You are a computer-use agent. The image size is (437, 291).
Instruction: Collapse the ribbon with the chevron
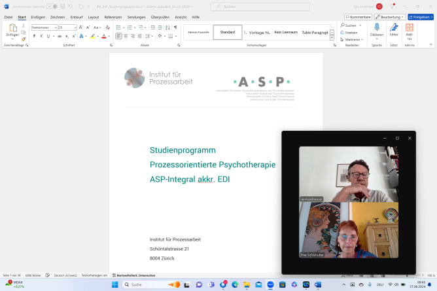(x=431, y=44)
